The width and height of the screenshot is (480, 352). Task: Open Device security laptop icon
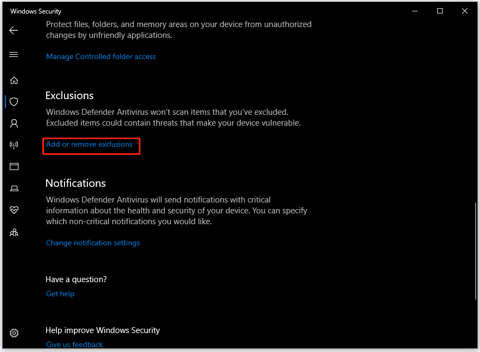point(14,188)
